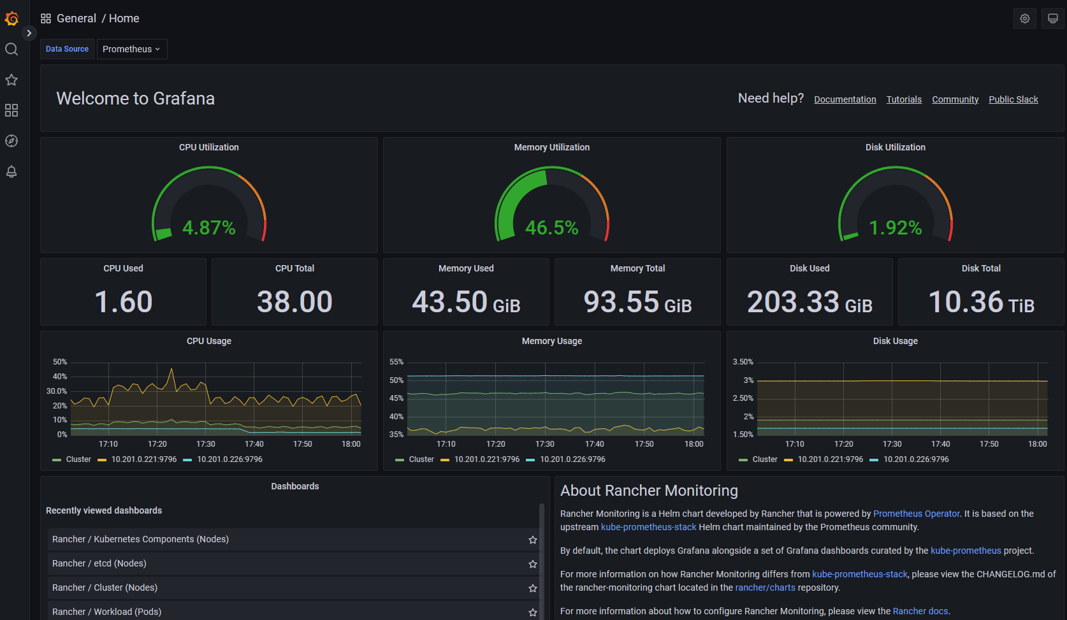The height and width of the screenshot is (620, 1067).
Task: Open Rancher / Cluster (Nodes) dashboard
Action: click(x=105, y=588)
